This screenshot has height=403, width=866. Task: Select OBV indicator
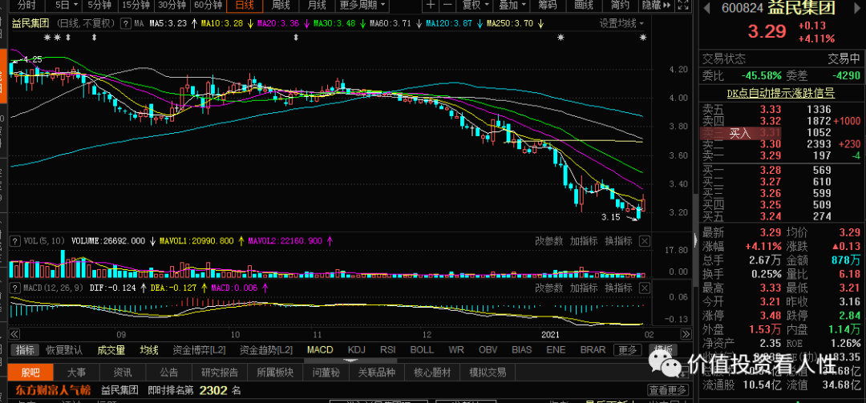click(488, 350)
